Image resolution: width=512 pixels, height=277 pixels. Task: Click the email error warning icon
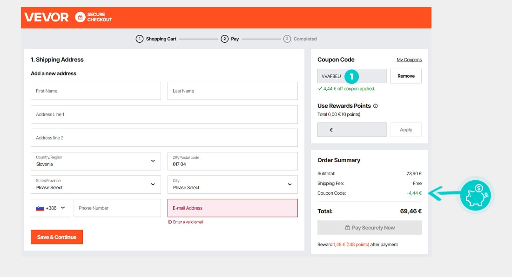pos(170,222)
